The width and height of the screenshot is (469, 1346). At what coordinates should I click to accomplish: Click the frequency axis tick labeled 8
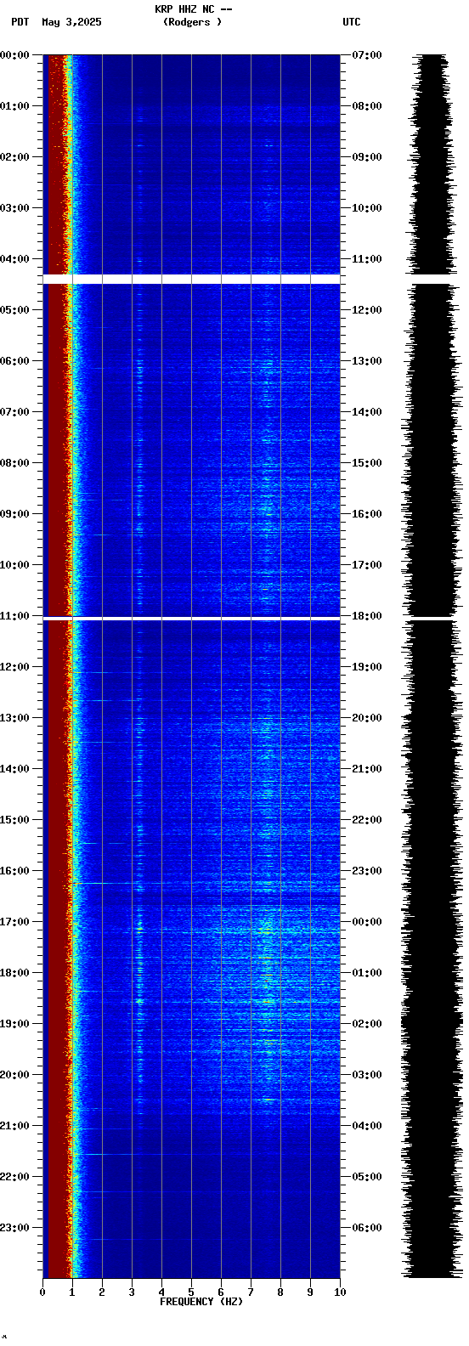coord(280,1292)
